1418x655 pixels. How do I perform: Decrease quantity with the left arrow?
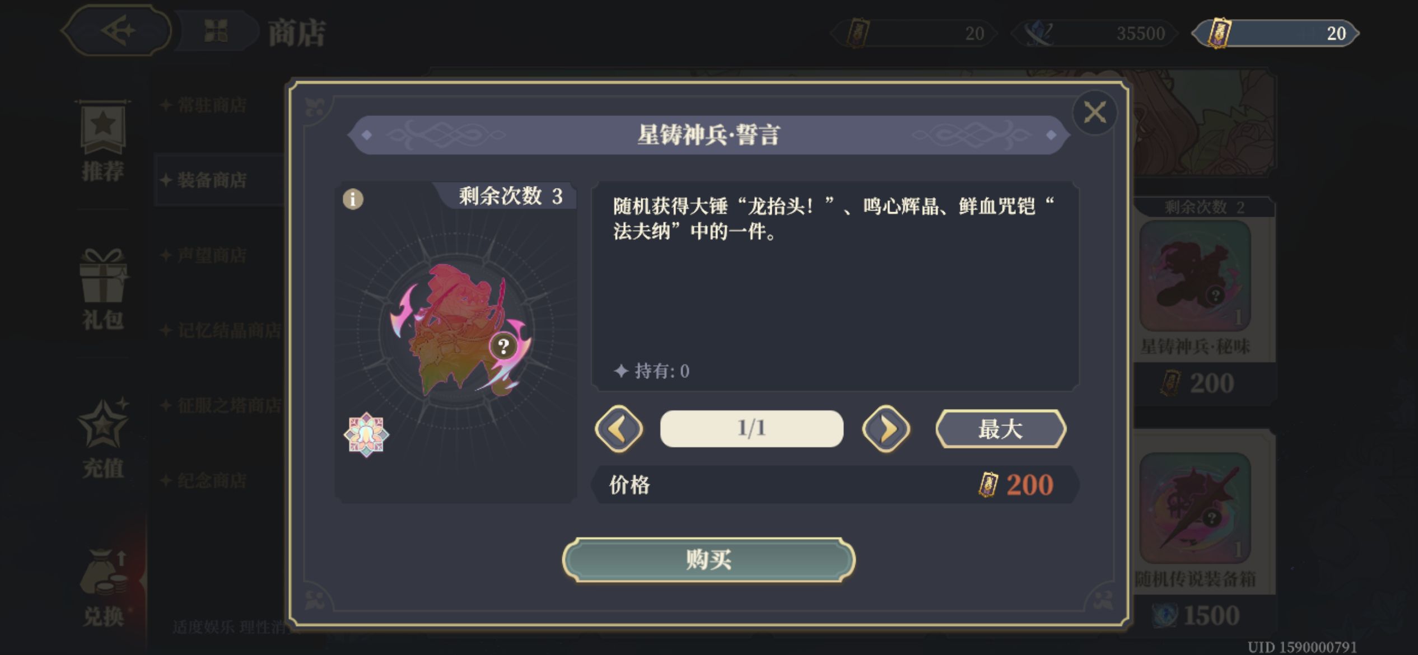click(619, 429)
